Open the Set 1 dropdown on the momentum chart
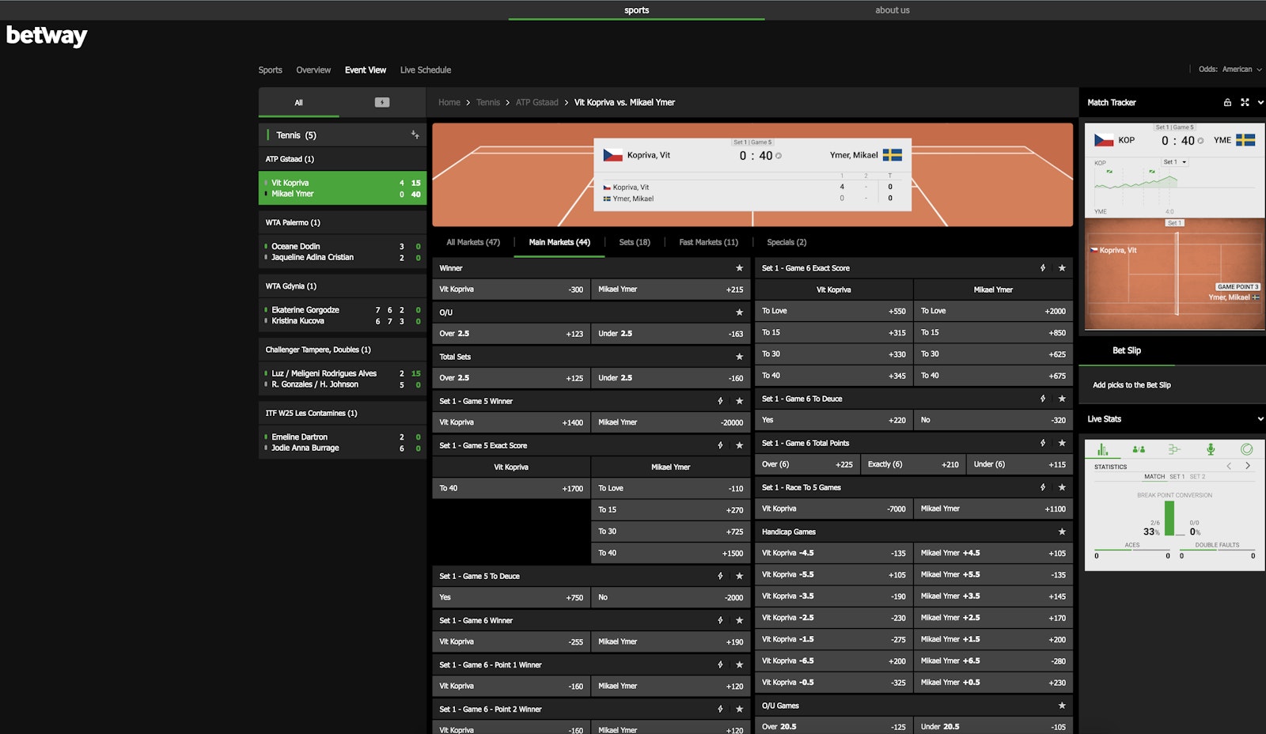 [1174, 162]
